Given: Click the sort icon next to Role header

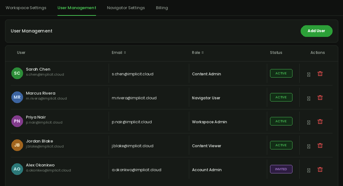Looking at the screenshot, I should 202,53.
